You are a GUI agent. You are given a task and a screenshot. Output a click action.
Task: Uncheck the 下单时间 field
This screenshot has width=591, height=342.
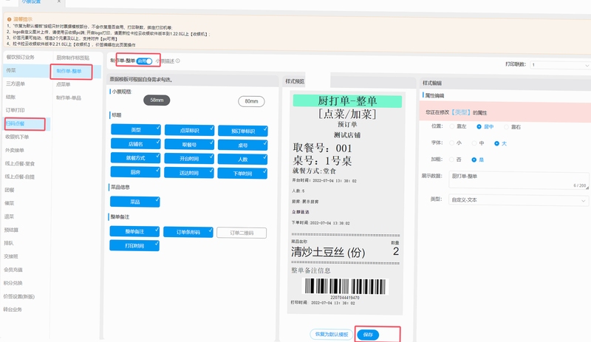pos(243,174)
